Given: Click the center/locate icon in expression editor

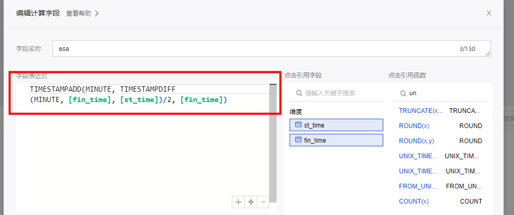Looking at the screenshot, I should 251,202.
